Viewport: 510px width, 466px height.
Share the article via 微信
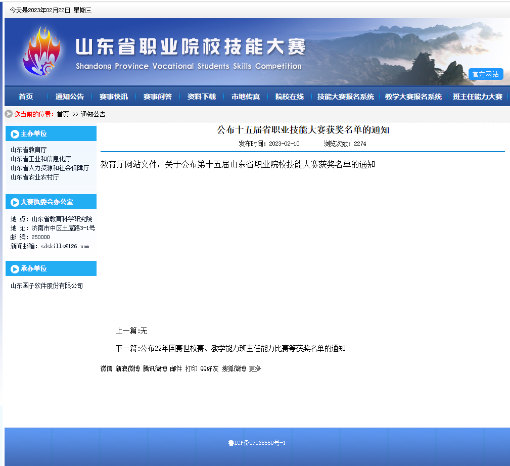click(x=106, y=368)
